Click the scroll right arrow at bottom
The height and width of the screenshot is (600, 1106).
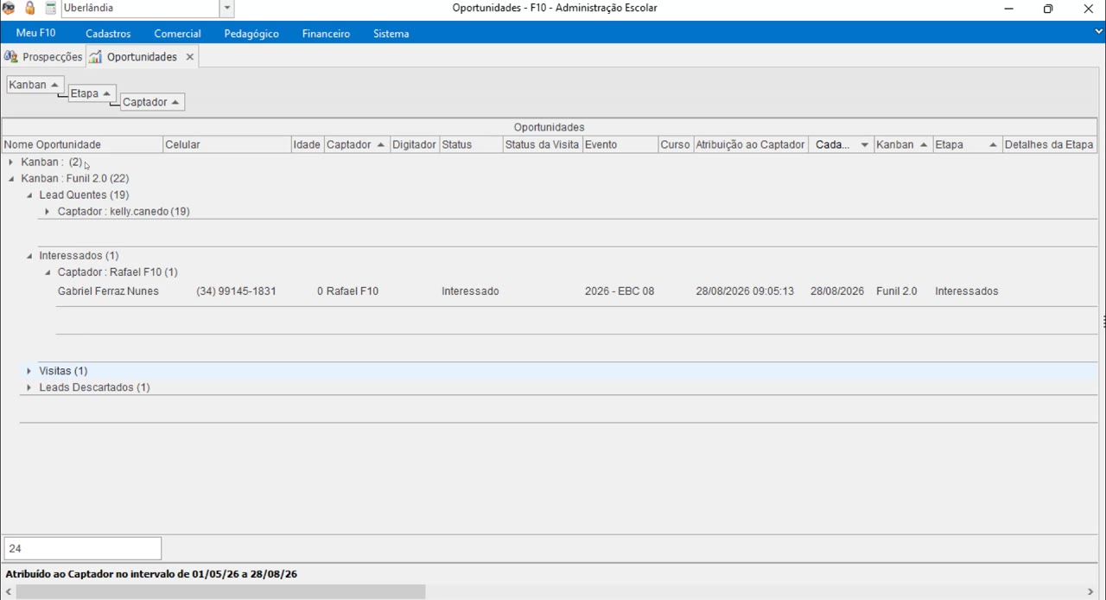[1091, 592]
